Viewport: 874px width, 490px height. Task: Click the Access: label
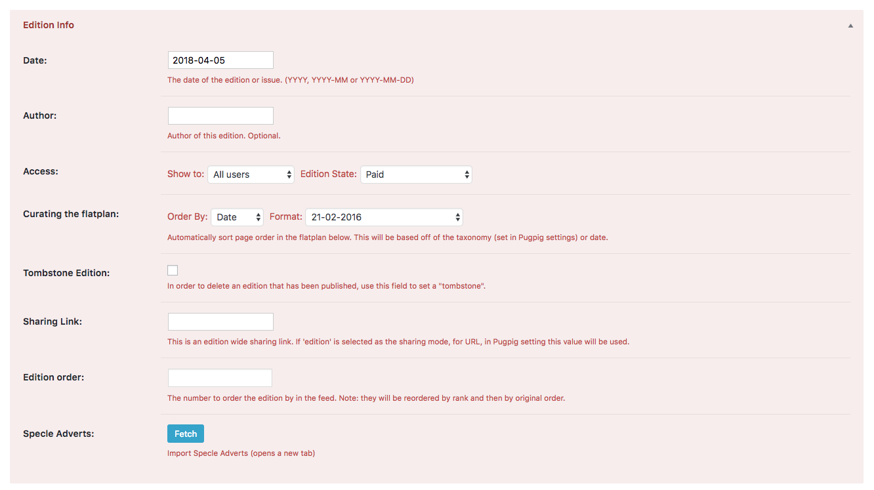(x=41, y=171)
